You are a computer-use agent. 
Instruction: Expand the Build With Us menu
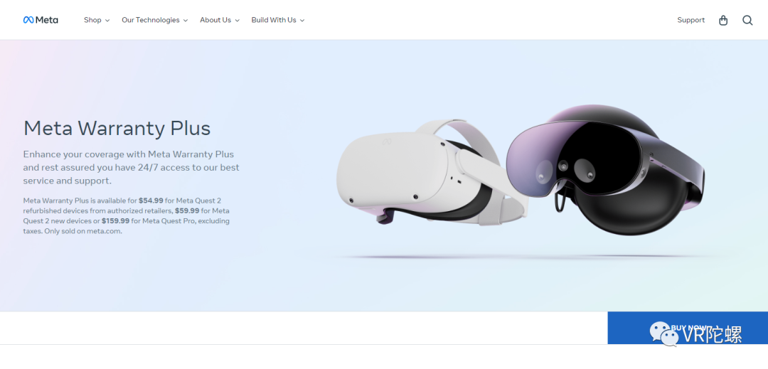278,20
